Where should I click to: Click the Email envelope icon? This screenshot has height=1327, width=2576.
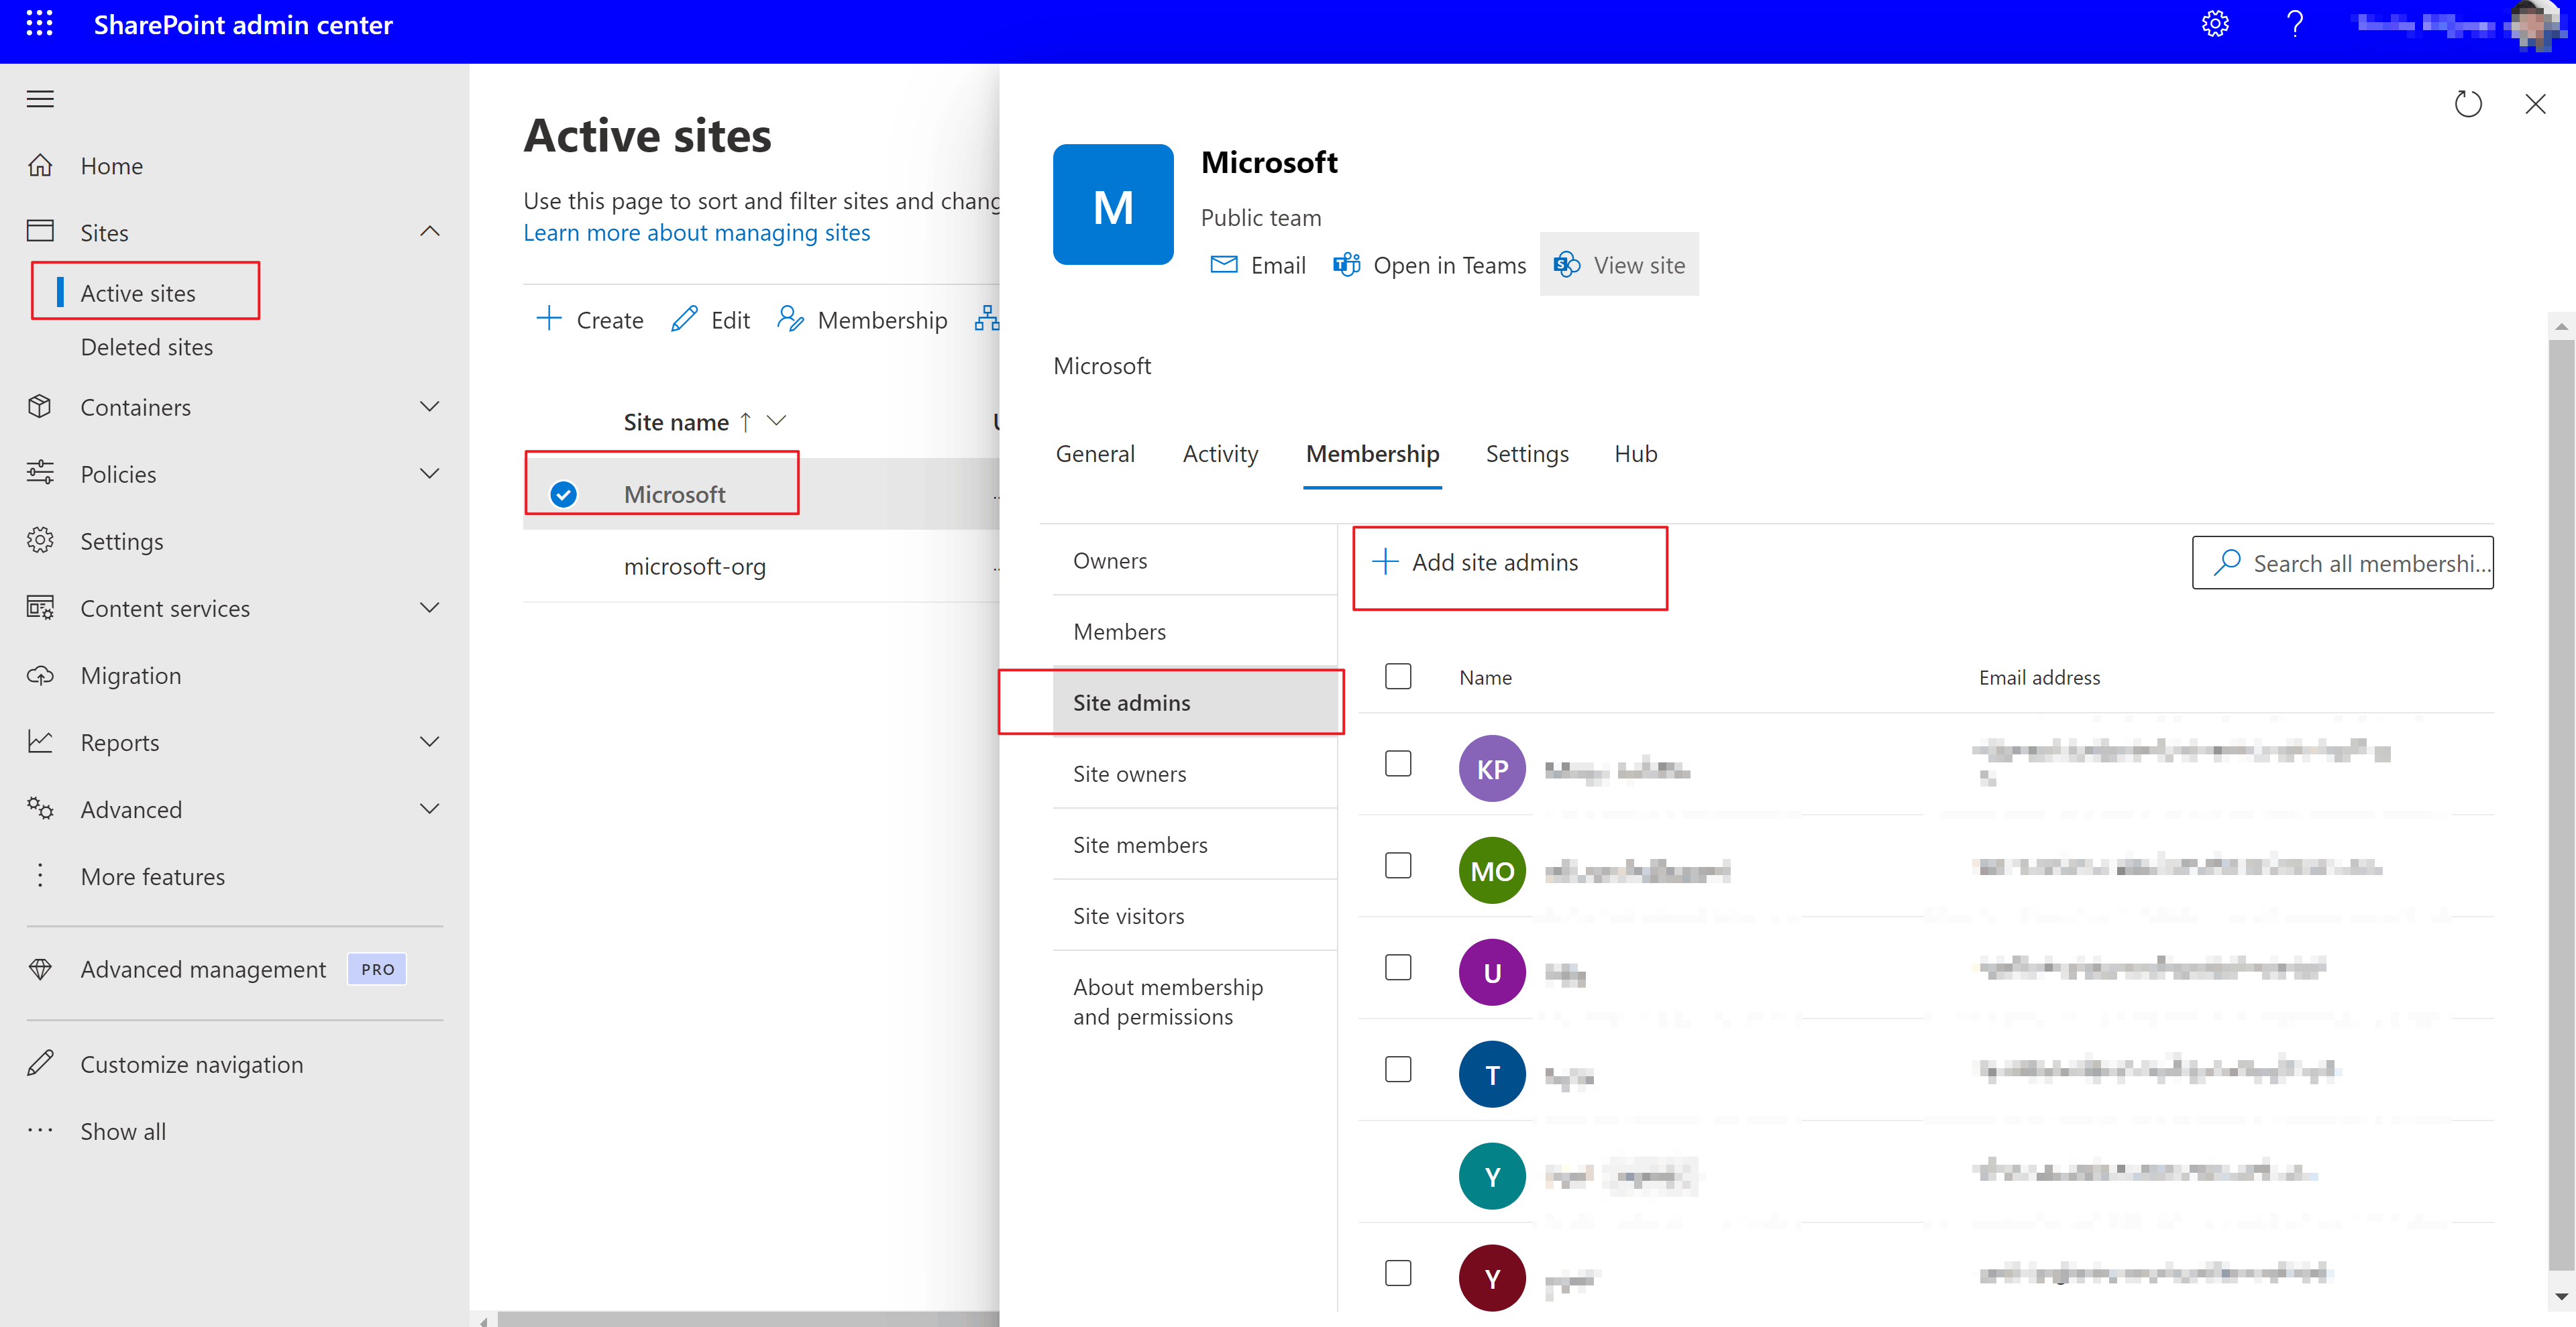click(x=1224, y=265)
